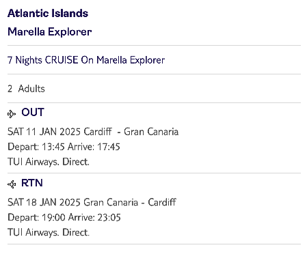This screenshot has width=307, height=254.
Task: Click the outbound flight airplane icon
Action: 12,113
